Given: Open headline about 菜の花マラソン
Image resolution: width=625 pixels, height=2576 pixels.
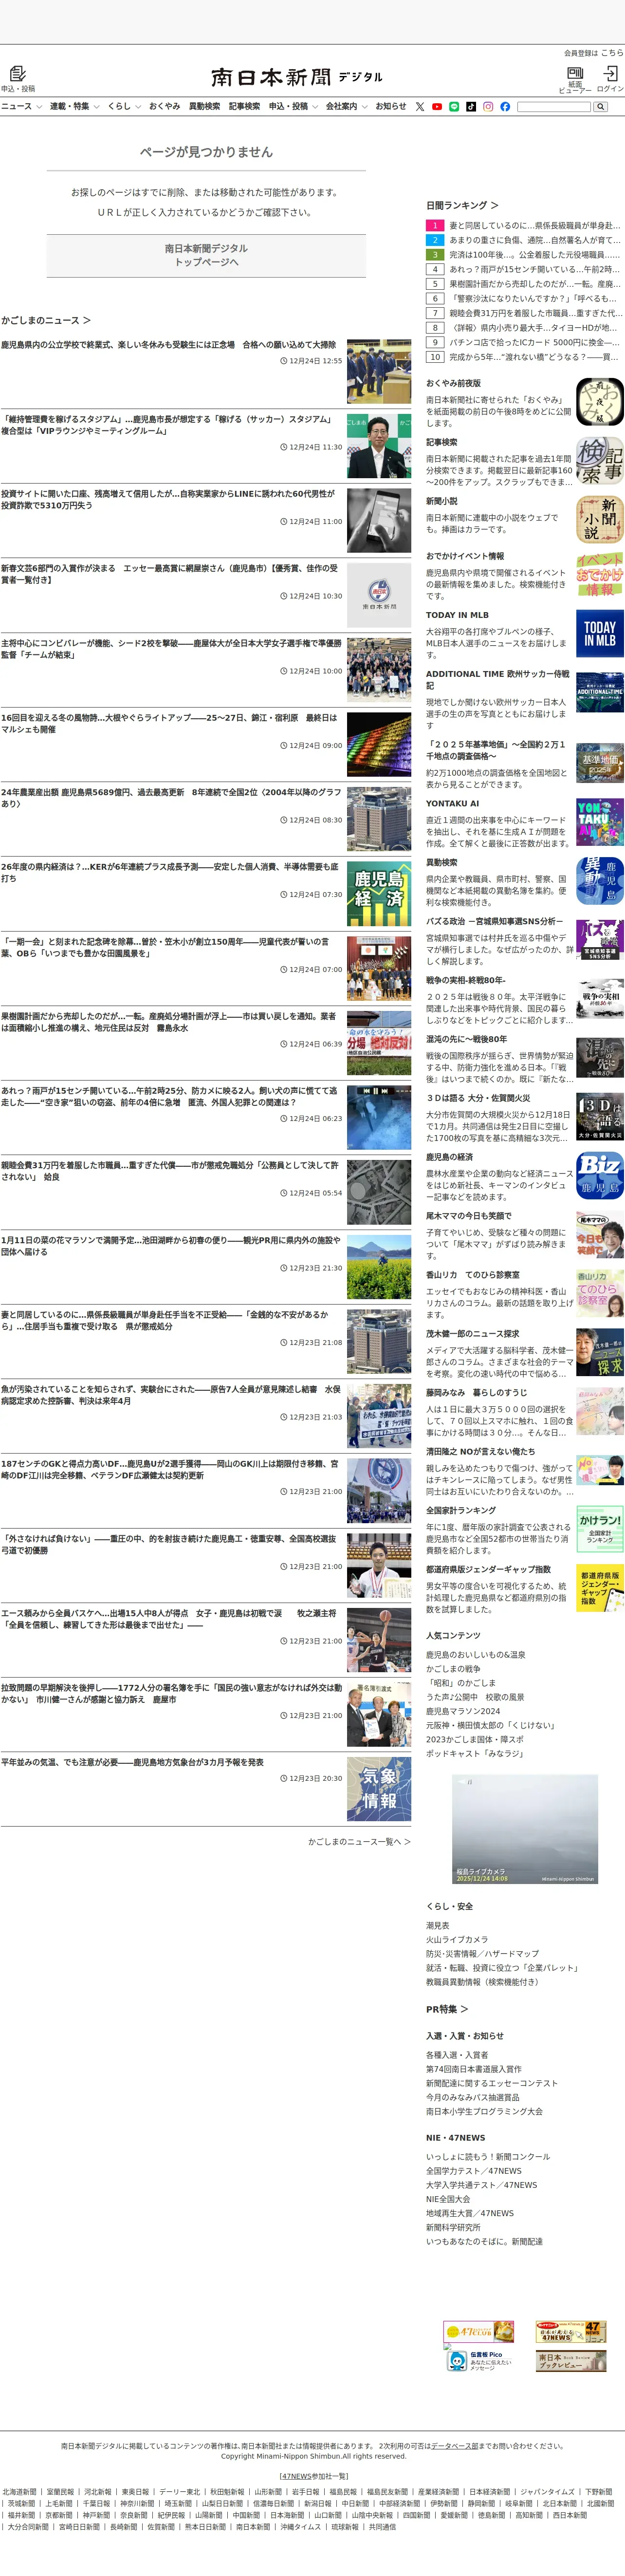Looking at the screenshot, I should tap(171, 1246).
